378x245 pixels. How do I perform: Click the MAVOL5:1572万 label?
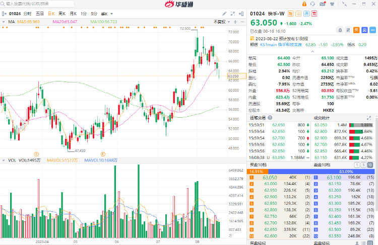click(62, 160)
